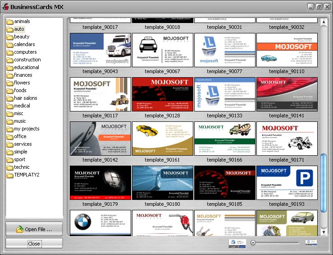
Task: Select the car keys card thumbnail
Action: [225, 223]
